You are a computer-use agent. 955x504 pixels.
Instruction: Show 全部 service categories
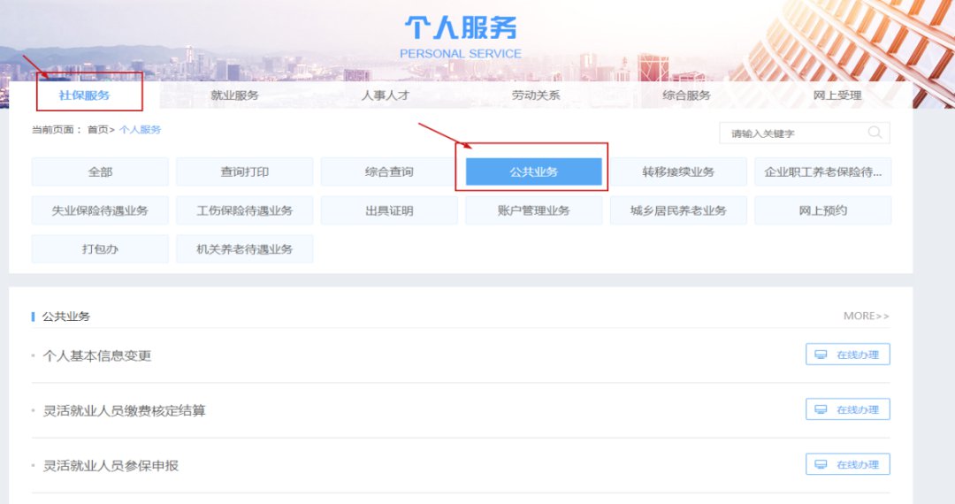[x=100, y=172]
